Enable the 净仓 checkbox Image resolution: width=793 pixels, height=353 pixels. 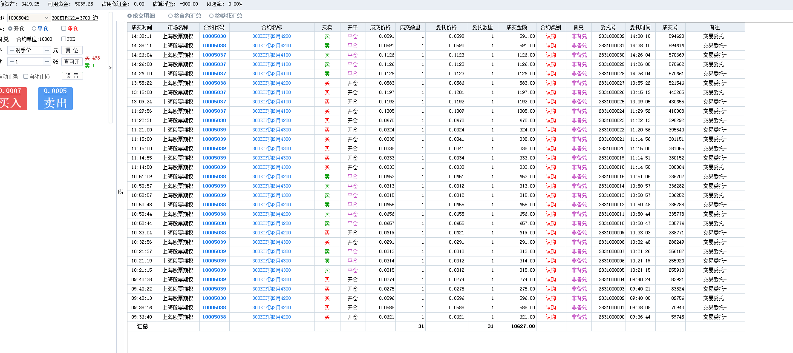pos(64,28)
